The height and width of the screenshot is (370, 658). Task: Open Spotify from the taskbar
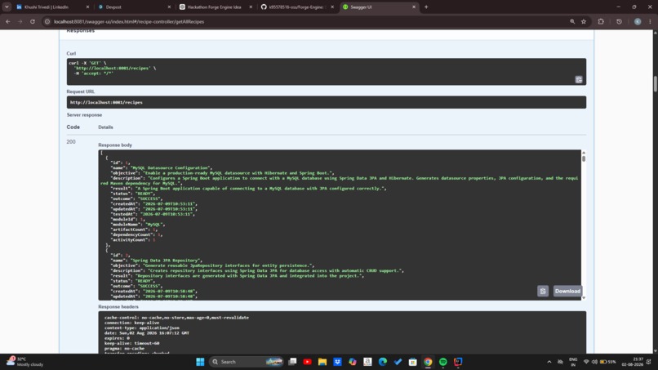443,362
